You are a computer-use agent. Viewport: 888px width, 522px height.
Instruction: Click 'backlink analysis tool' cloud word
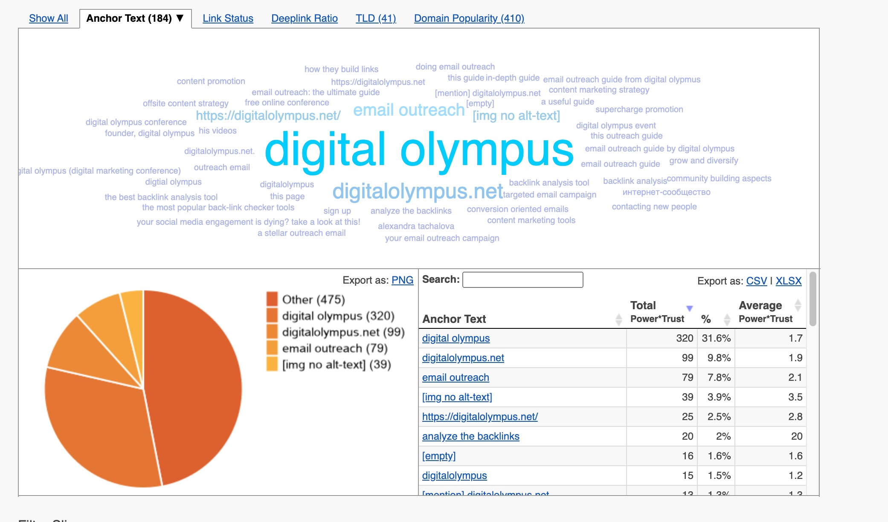pyautogui.click(x=549, y=183)
